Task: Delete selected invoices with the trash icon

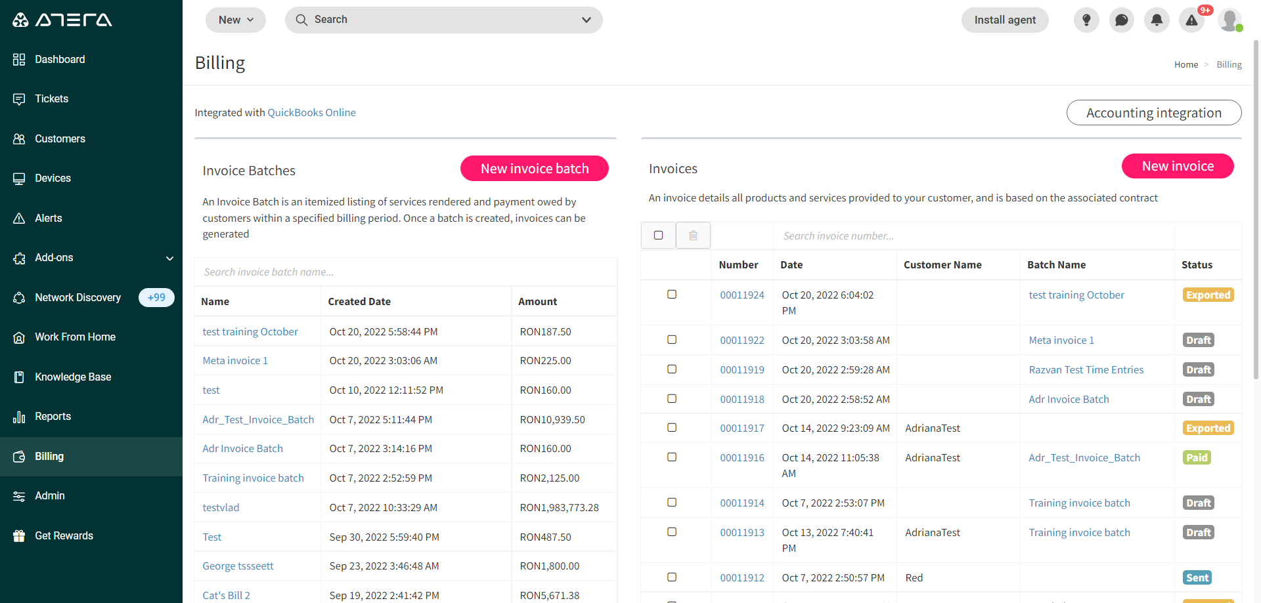Action: [693, 235]
